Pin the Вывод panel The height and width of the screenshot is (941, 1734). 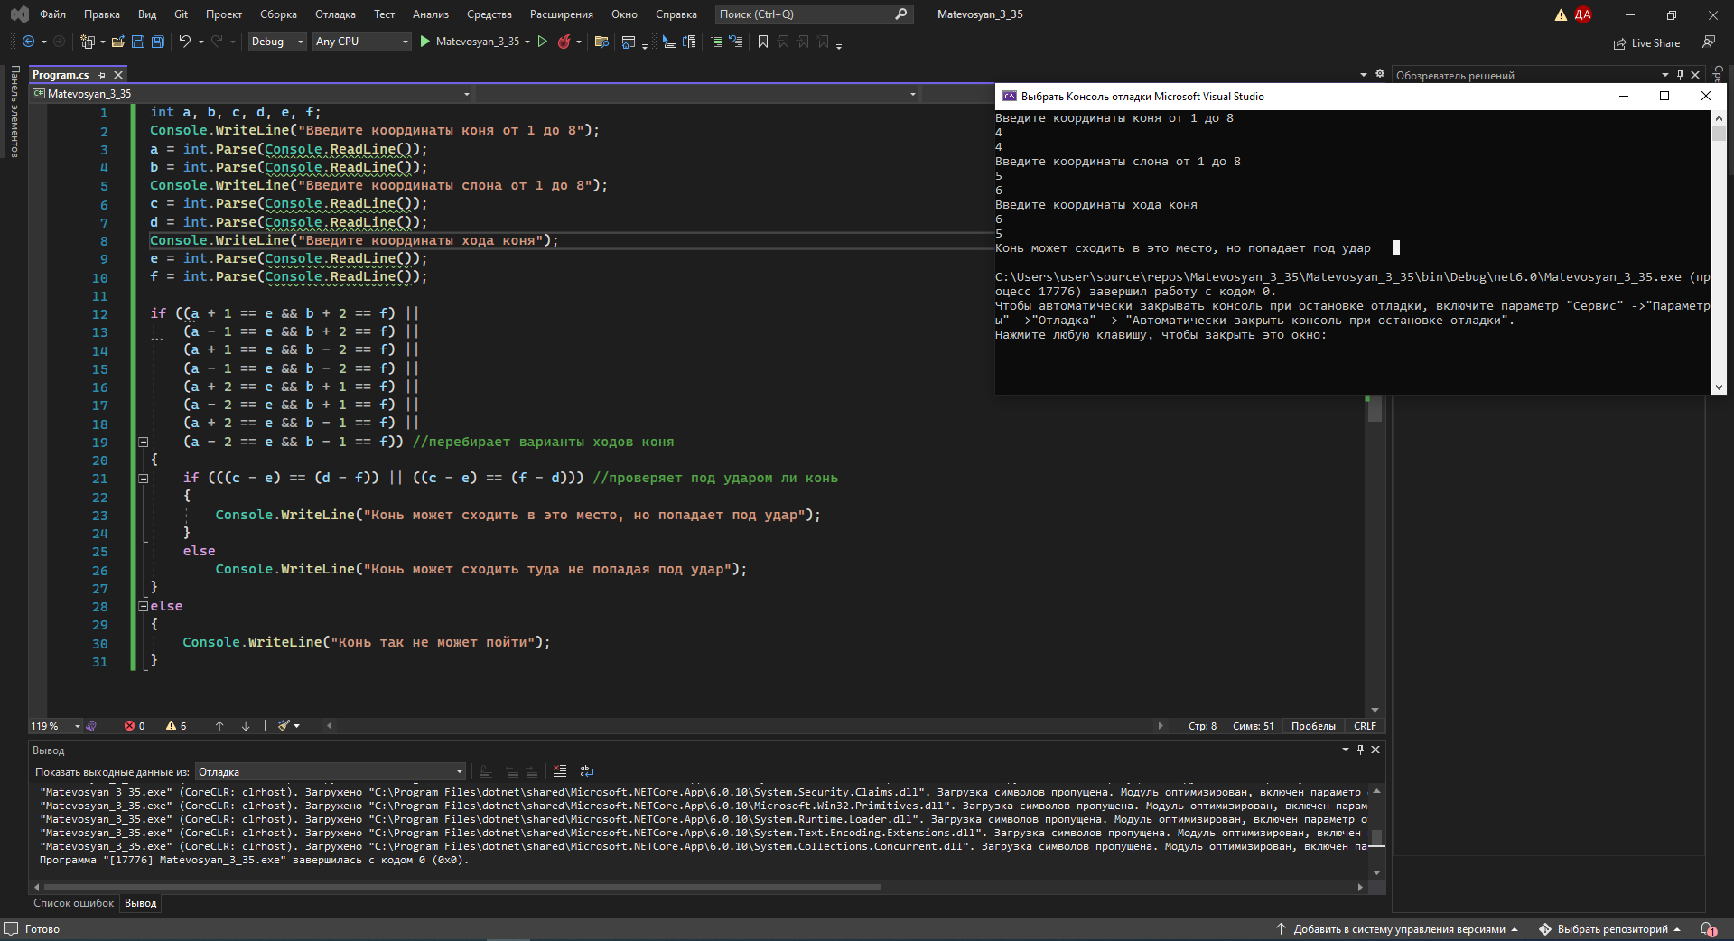point(1360,750)
